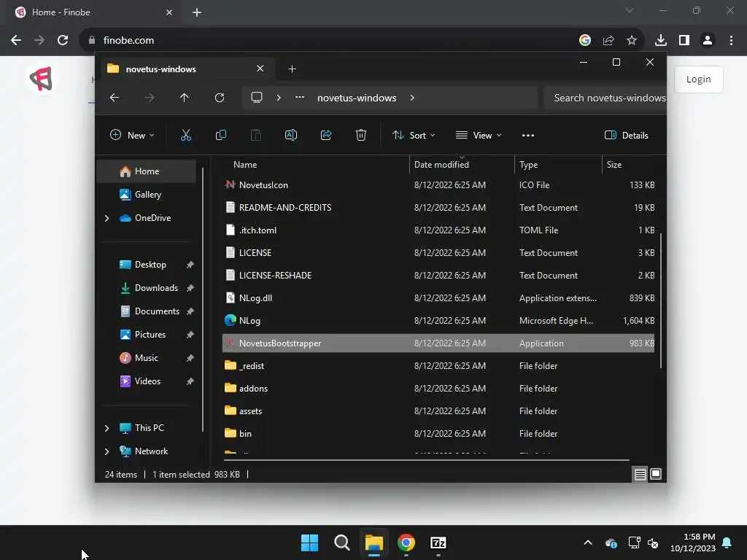
Task: Open Chrome three-dot menu
Action: point(731,41)
